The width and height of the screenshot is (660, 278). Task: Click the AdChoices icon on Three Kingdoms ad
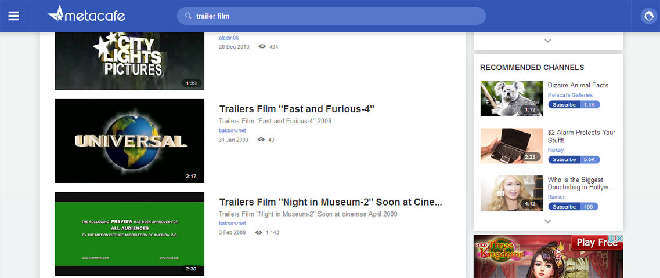point(612,239)
